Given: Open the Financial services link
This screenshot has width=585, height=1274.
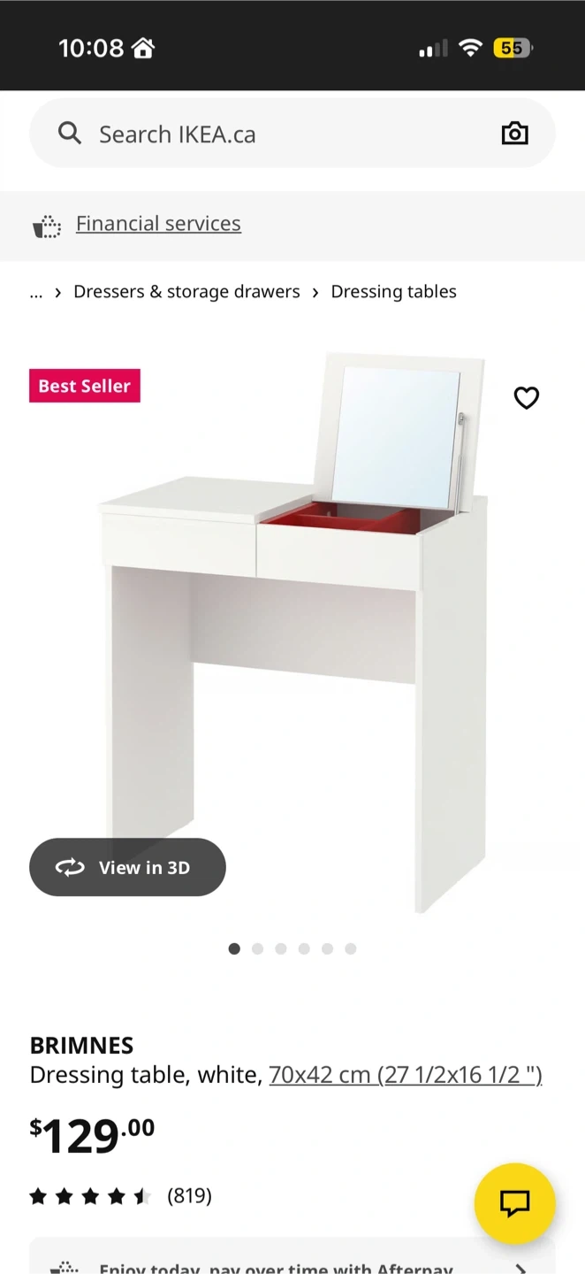Looking at the screenshot, I should click(158, 224).
